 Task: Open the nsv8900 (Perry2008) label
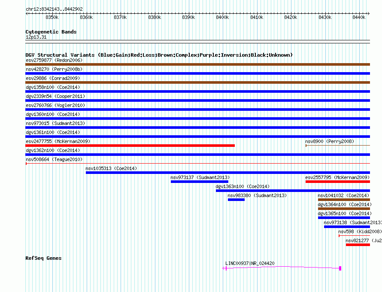pyautogui.click(x=330, y=141)
